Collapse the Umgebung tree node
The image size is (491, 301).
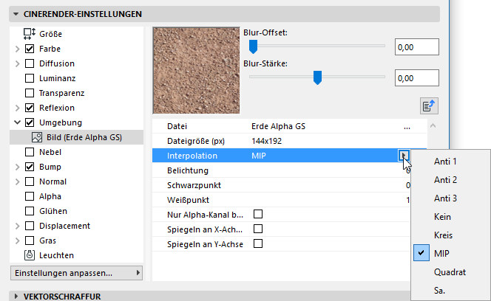(17, 122)
